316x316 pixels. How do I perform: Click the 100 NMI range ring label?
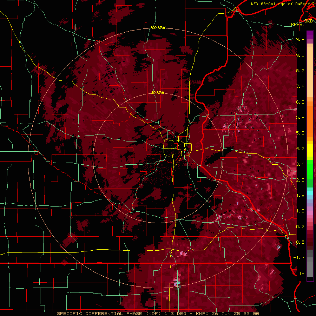(x=158, y=28)
